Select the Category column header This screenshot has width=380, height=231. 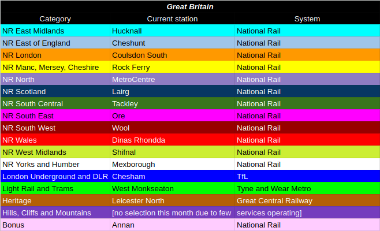(55, 18)
